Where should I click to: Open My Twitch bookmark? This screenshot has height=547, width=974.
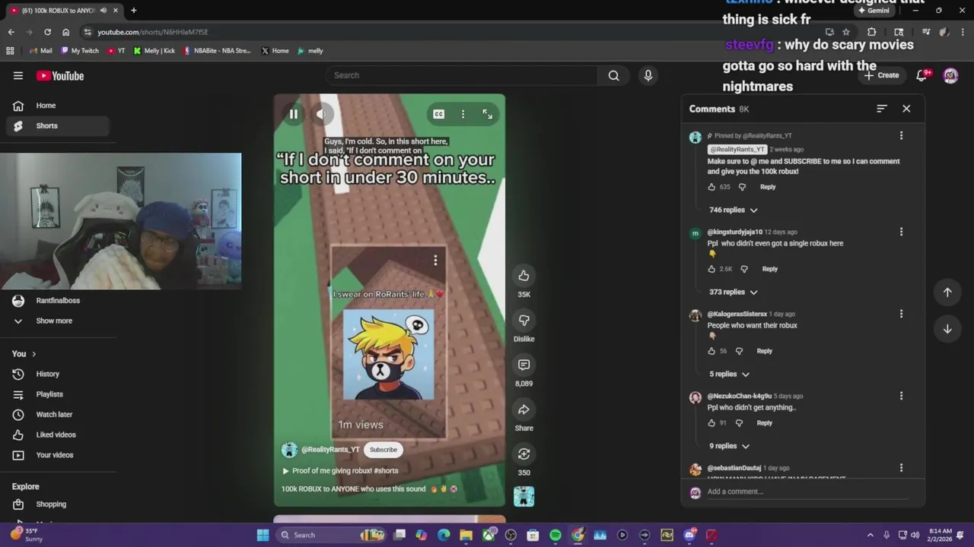pos(80,51)
